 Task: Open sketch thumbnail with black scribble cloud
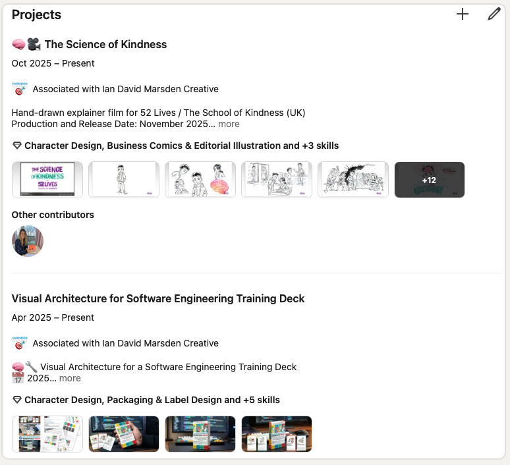coord(353,180)
